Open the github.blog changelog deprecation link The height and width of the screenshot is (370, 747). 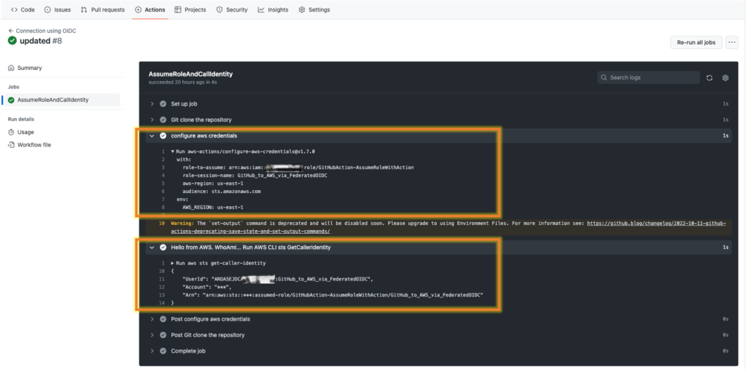449,227
